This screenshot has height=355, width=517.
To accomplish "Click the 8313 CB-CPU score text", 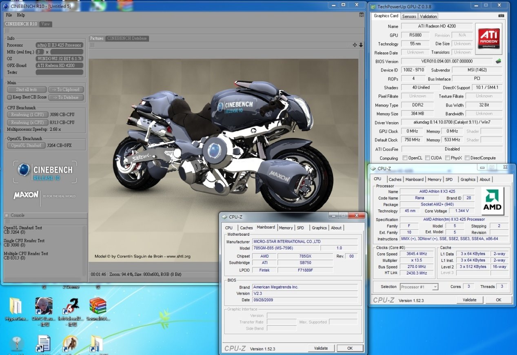I will tap(62, 122).
